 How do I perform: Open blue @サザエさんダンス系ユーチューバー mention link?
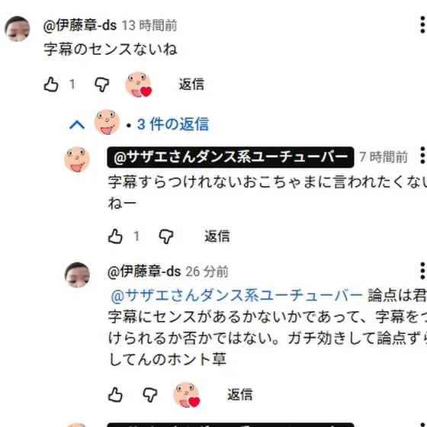[237, 296]
